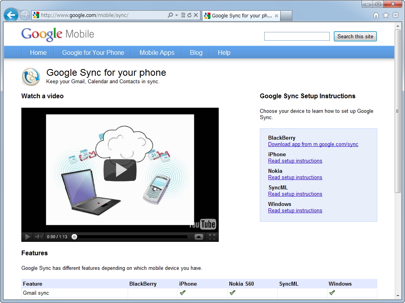Open the Mobile Apps navigation item
Screen dimensions: 405x303
pos(156,52)
